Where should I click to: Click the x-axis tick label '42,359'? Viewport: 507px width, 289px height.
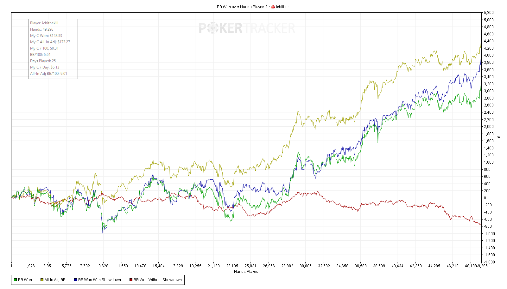coord(416,266)
